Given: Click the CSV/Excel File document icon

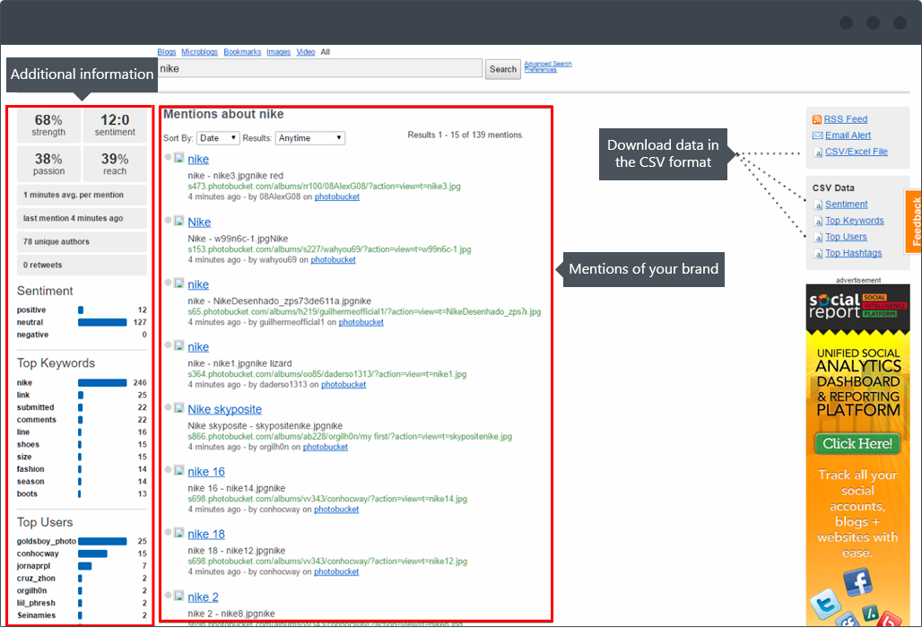Looking at the screenshot, I should [818, 153].
